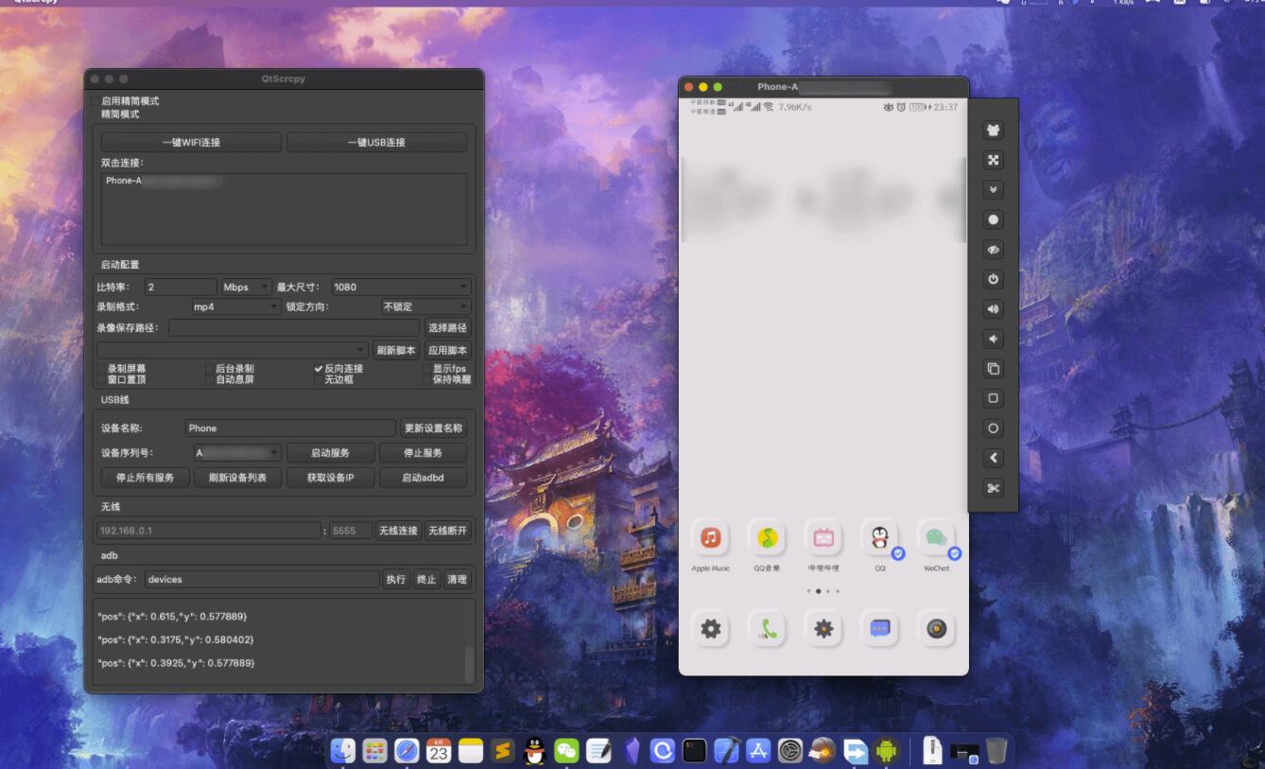1265x769 pixels.
Task: Take a screenshot with the scissors icon
Action: click(993, 488)
